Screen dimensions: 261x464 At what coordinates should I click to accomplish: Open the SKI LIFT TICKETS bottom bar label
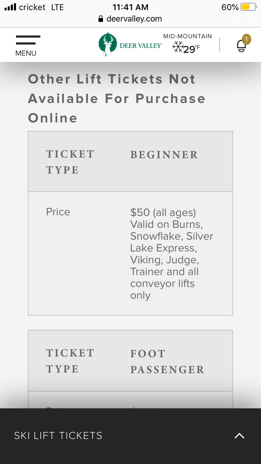(x=58, y=436)
